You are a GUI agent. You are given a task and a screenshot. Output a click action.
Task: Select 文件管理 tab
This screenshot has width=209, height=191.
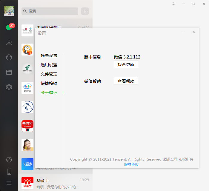(x=49, y=74)
